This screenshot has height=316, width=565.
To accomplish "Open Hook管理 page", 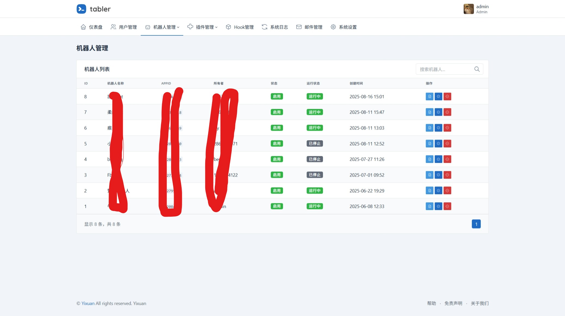I will click(240, 27).
